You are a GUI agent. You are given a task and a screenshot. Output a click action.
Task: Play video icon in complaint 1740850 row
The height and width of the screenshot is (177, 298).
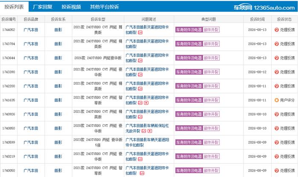pos(150,131)
